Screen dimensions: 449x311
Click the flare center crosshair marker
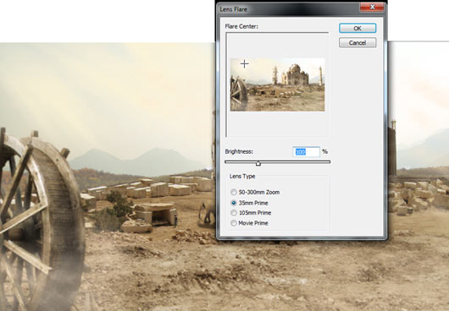(x=244, y=64)
